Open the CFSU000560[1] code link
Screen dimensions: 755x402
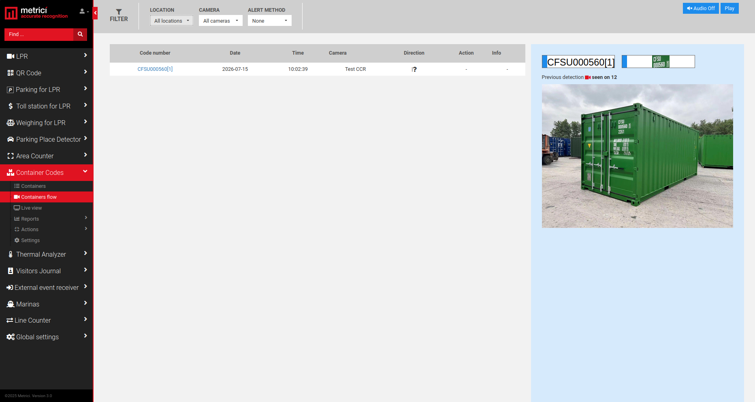pos(155,69)
